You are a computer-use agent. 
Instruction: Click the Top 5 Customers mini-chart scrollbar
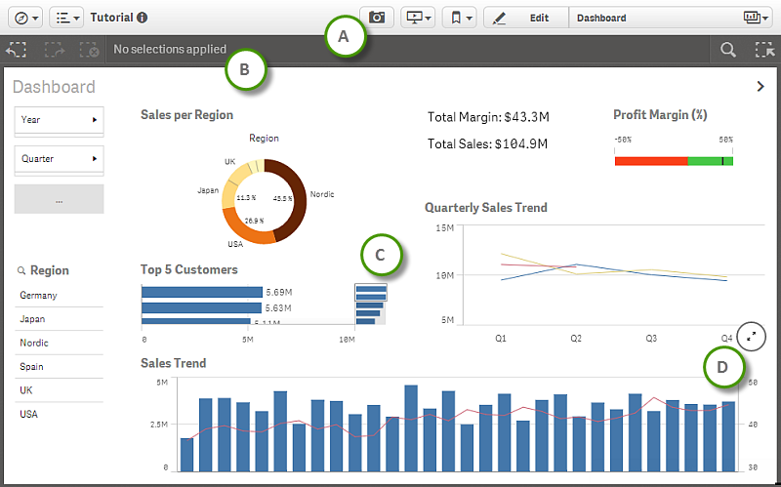pyautogui.click(x=371, y=304)
